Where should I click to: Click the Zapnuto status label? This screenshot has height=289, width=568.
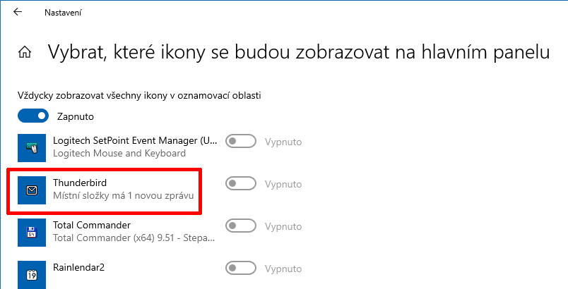[x=76, y=116]
